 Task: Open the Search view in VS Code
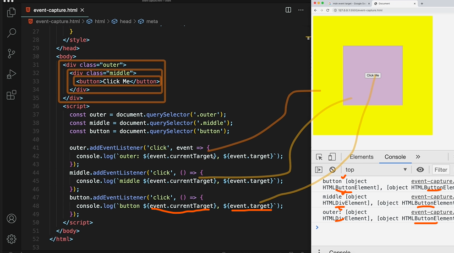pos(11,33)
